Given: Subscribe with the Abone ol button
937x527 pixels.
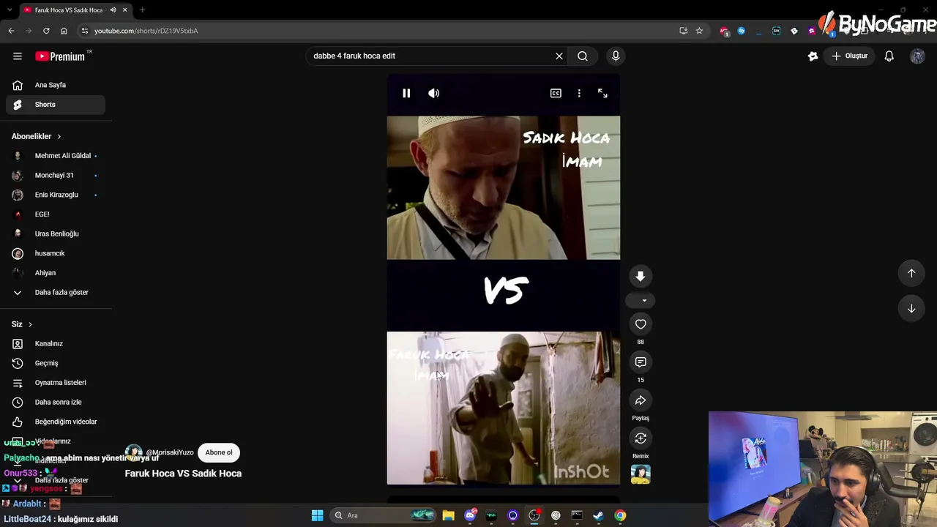Looking at the screenshot, I should (219, 452).
